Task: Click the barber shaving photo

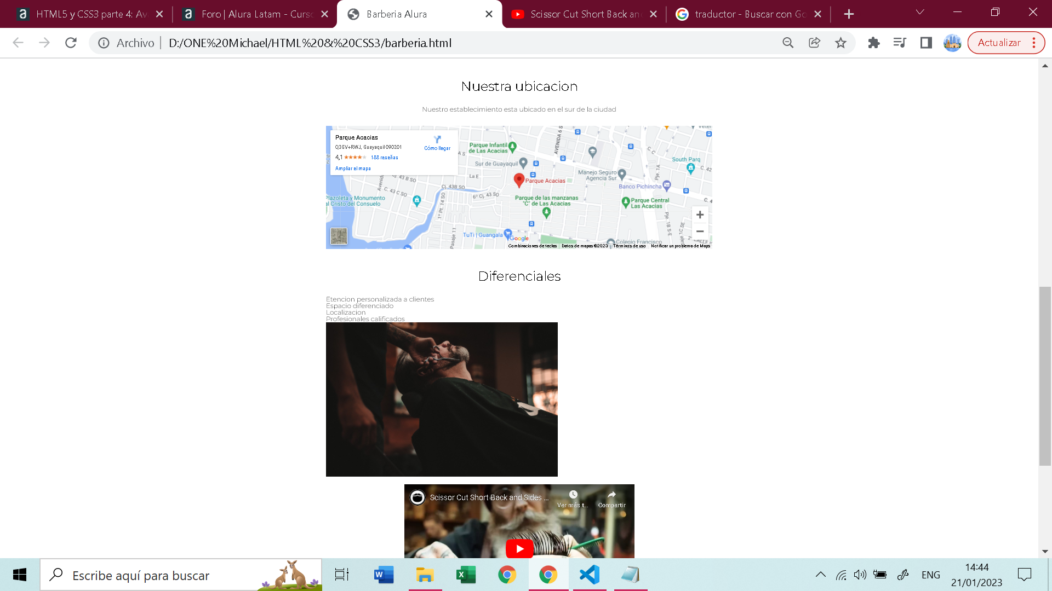Action: (442, 399)
